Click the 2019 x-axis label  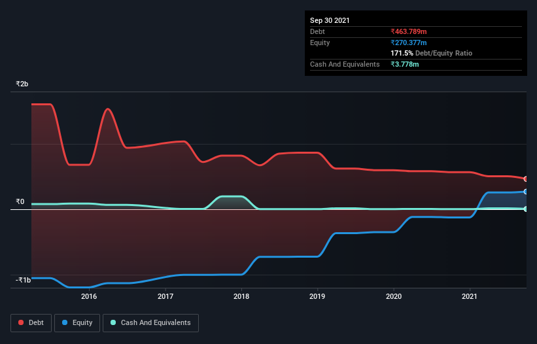[317, 296]
